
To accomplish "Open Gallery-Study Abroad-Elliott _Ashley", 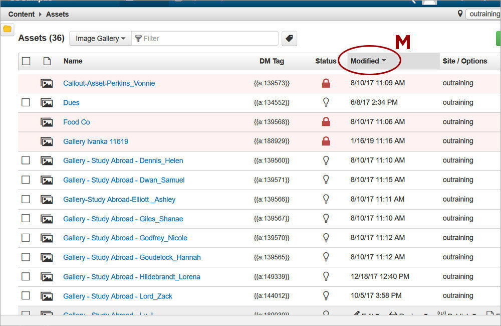I will coord(119,200).
